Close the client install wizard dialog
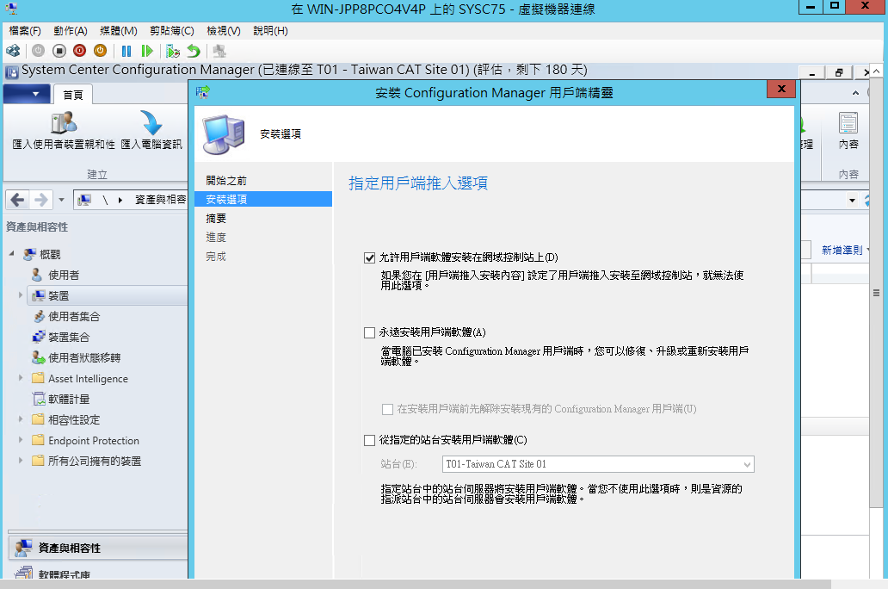This screenshot has height=589, width=888. click(x=781, y=89)
